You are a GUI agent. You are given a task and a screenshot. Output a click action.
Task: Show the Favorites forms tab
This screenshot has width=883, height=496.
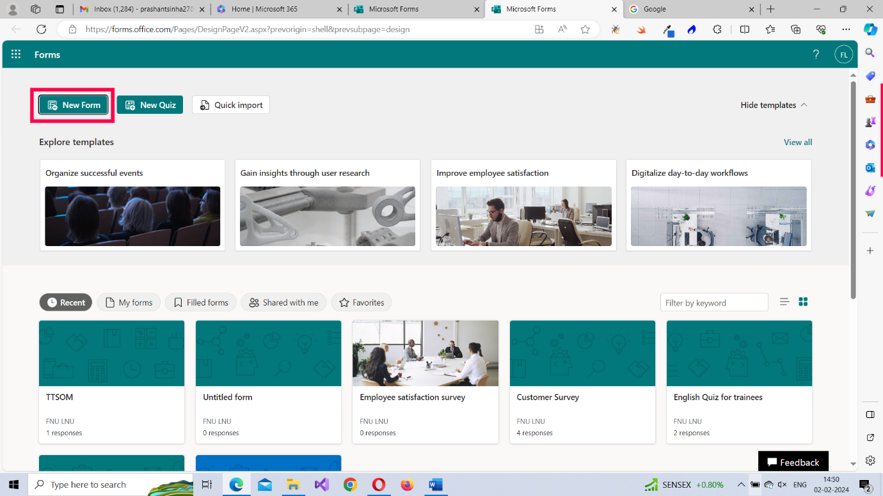pos(362,302)
